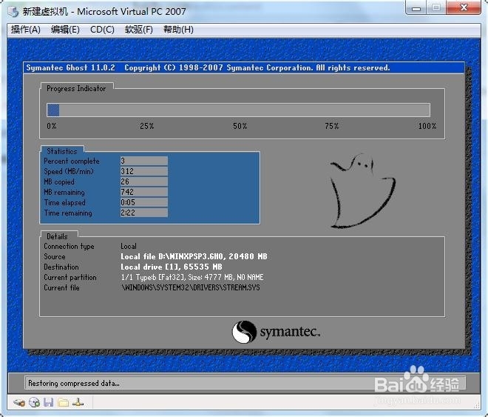488x417 pixels.
Task: Click the Details panel heading
Action: (x=57, y=236)
